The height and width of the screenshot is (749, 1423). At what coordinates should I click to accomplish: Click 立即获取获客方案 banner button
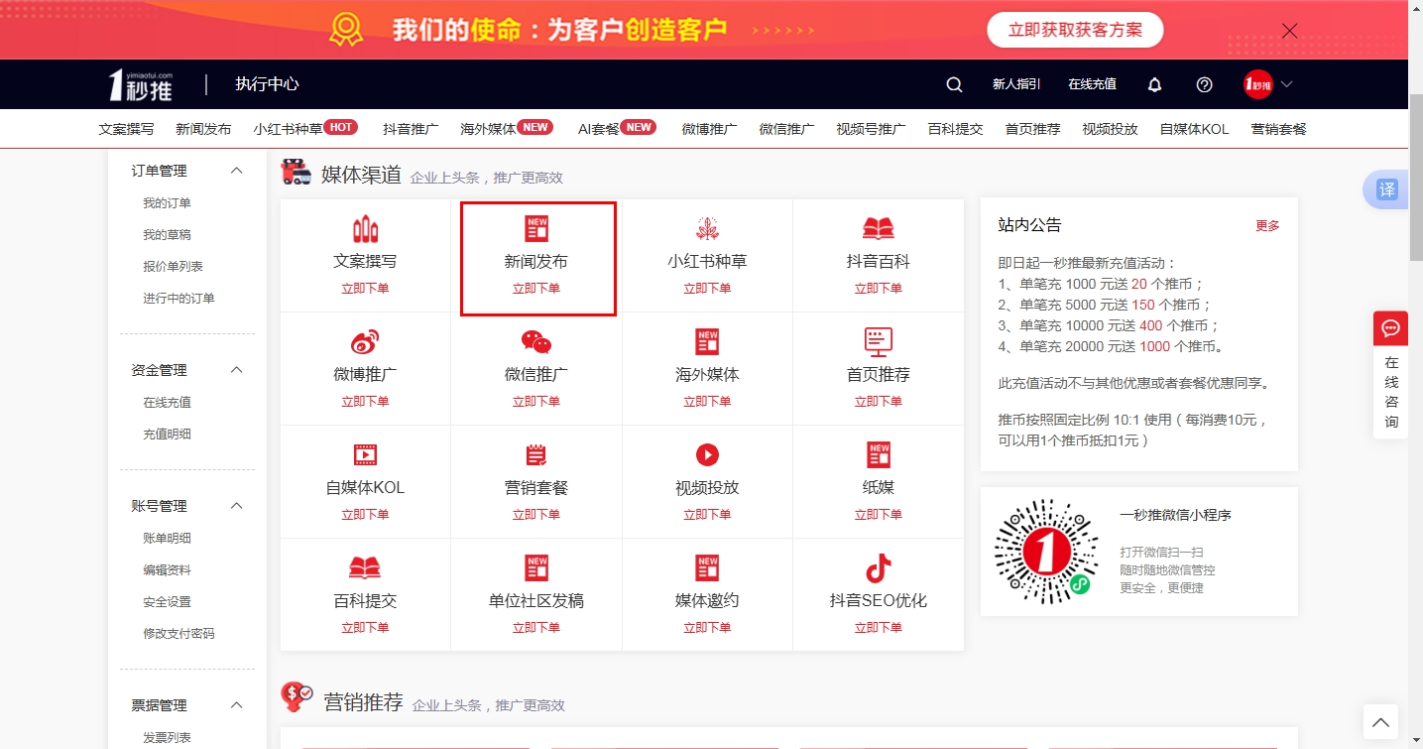[1075, 30]
